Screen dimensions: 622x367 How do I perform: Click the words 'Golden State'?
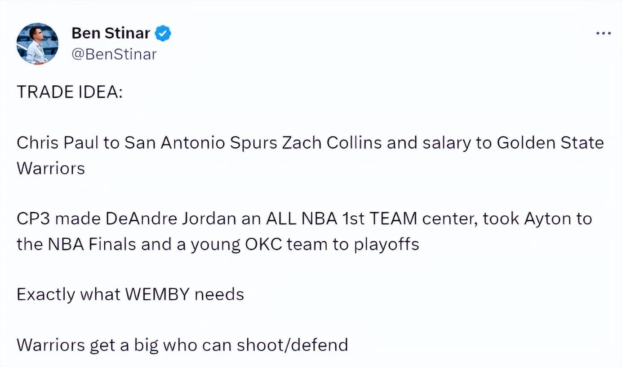click(x=550, y=143)
